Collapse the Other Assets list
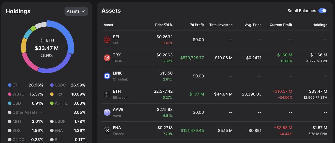 click(41, 112)
